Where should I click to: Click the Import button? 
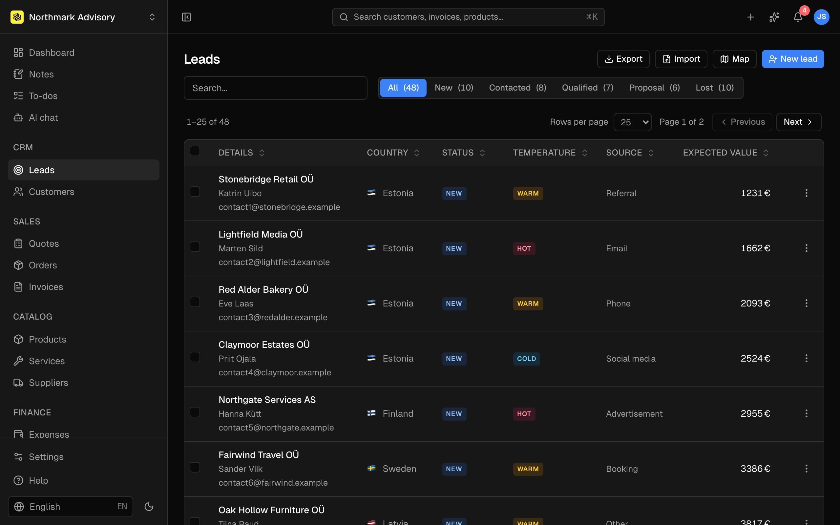(x=681, y=59)
